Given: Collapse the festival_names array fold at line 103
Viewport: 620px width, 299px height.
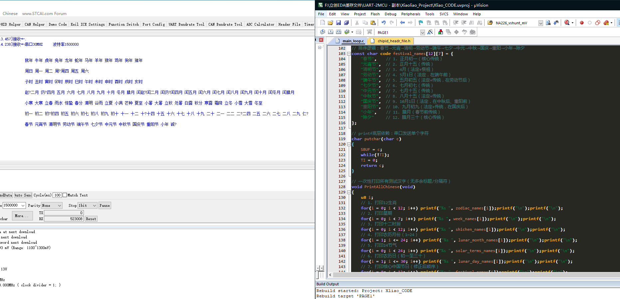Looking at the screenshot, I should click(x=349, y=54).
